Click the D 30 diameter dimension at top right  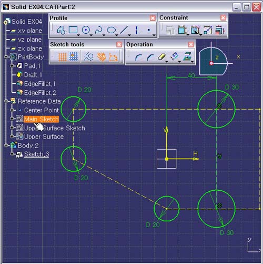coord(231,87)
